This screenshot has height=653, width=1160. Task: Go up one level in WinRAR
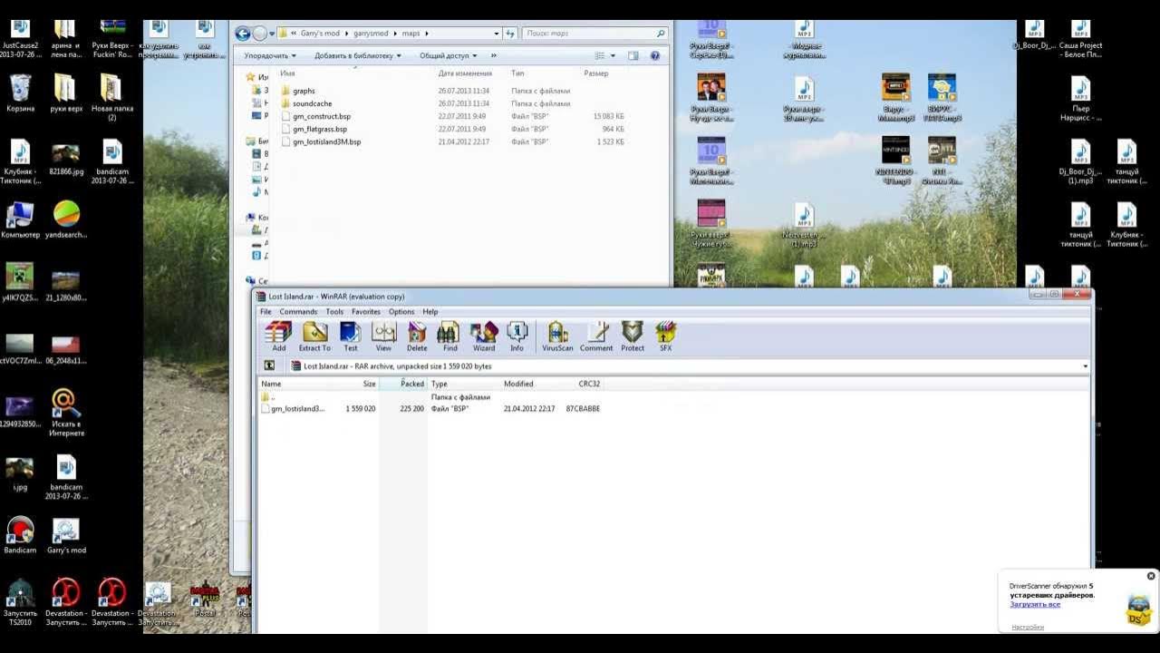(269, 366)
